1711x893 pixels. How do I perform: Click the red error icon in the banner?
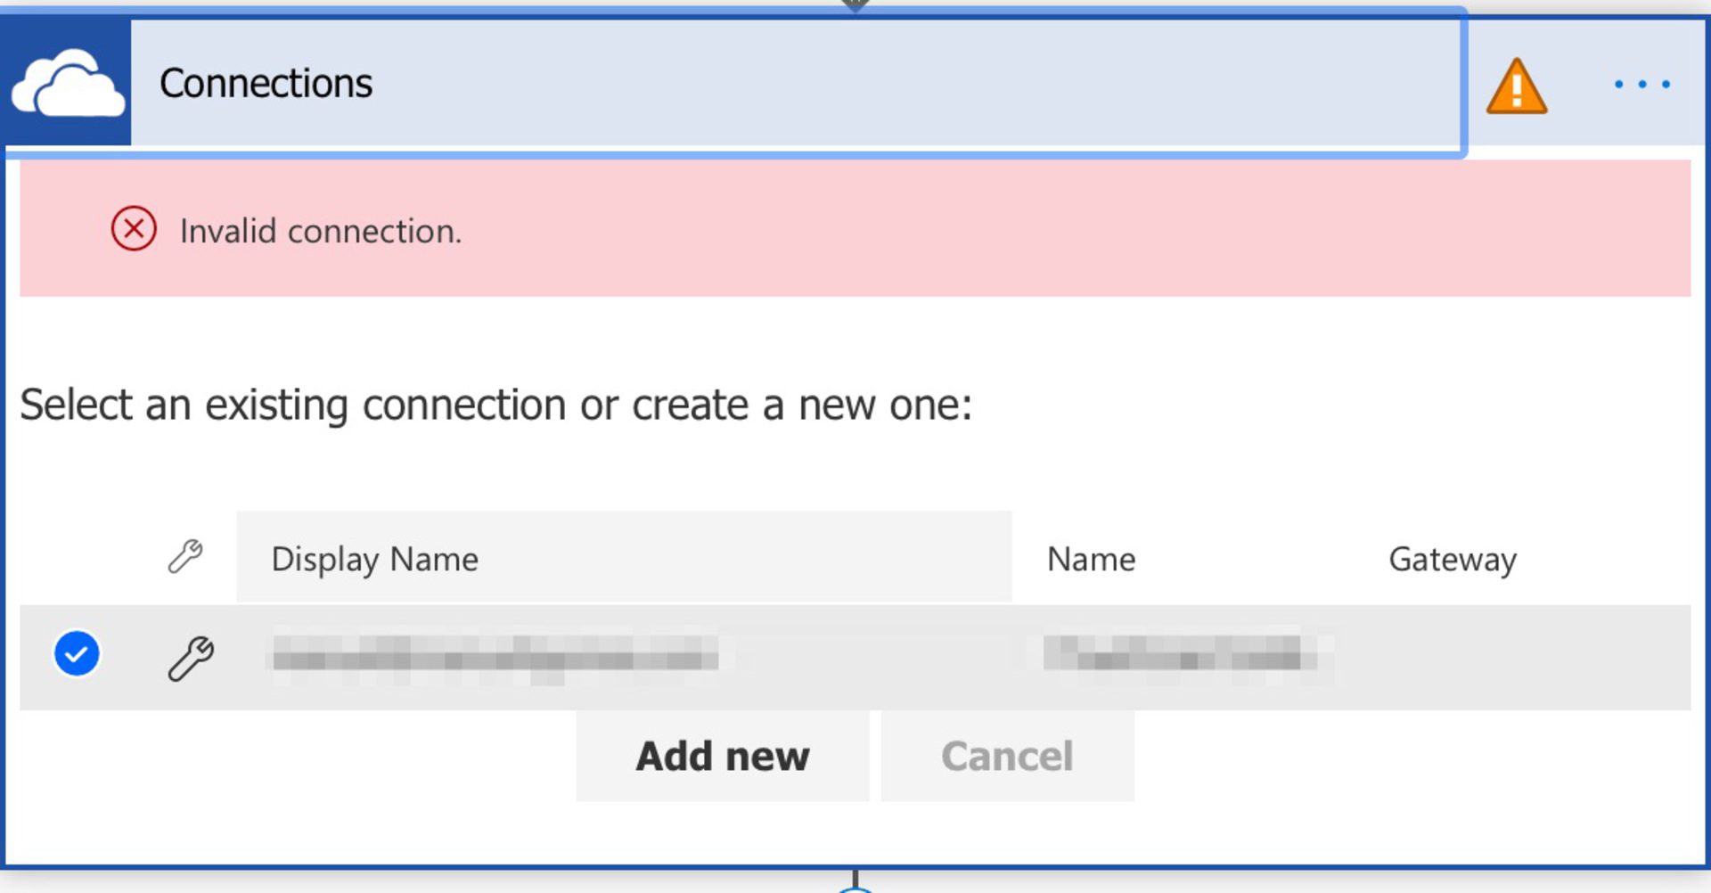point(132,230)
